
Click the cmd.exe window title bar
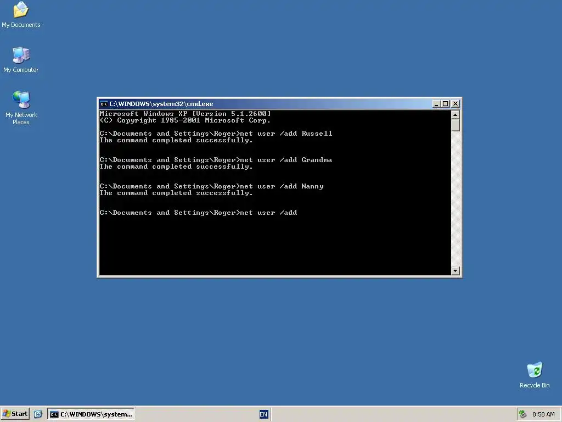coord(265,104)
